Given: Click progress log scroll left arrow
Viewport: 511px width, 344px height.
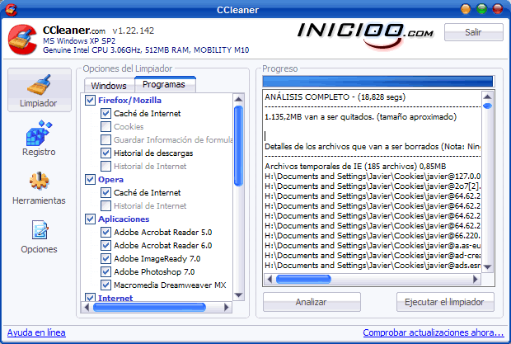Looking at the screenshot, I should (x=270, y=279).
